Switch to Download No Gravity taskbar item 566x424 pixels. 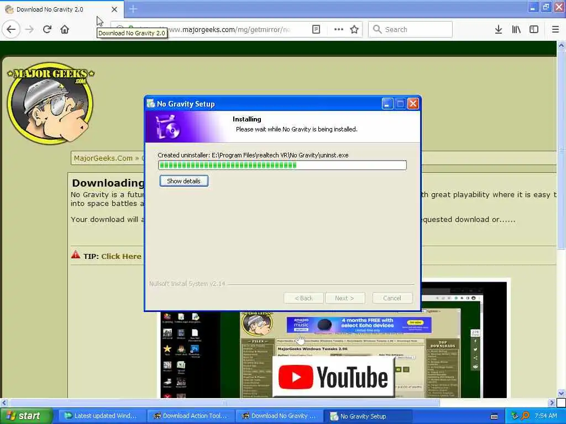pos(279,416)
